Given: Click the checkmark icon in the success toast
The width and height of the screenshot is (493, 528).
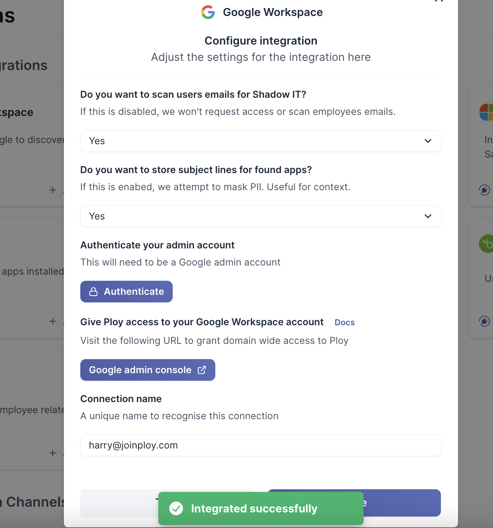Looking at the screenshot, I should click(176, 509).
